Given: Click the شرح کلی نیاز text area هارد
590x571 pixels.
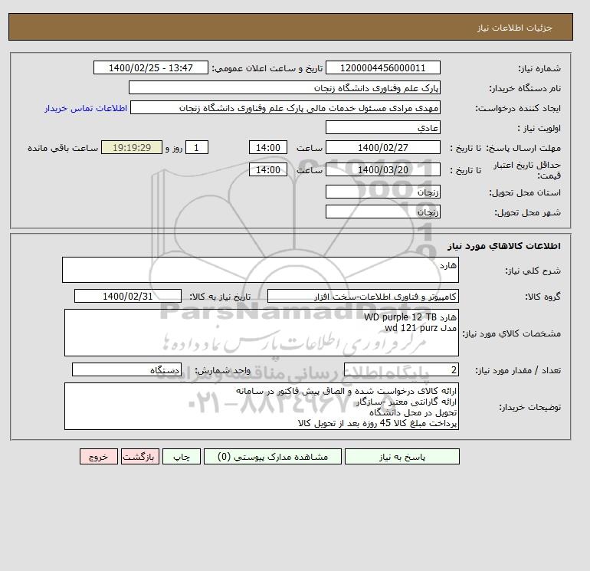Looking at the screenshot, I should point(261,270).
